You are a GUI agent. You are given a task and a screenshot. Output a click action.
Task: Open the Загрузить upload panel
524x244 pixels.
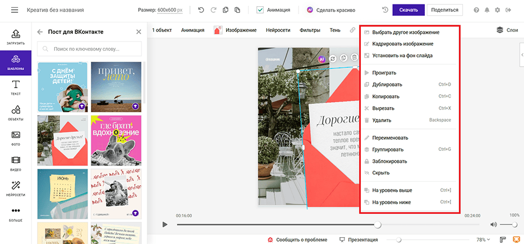coord(16,38)
